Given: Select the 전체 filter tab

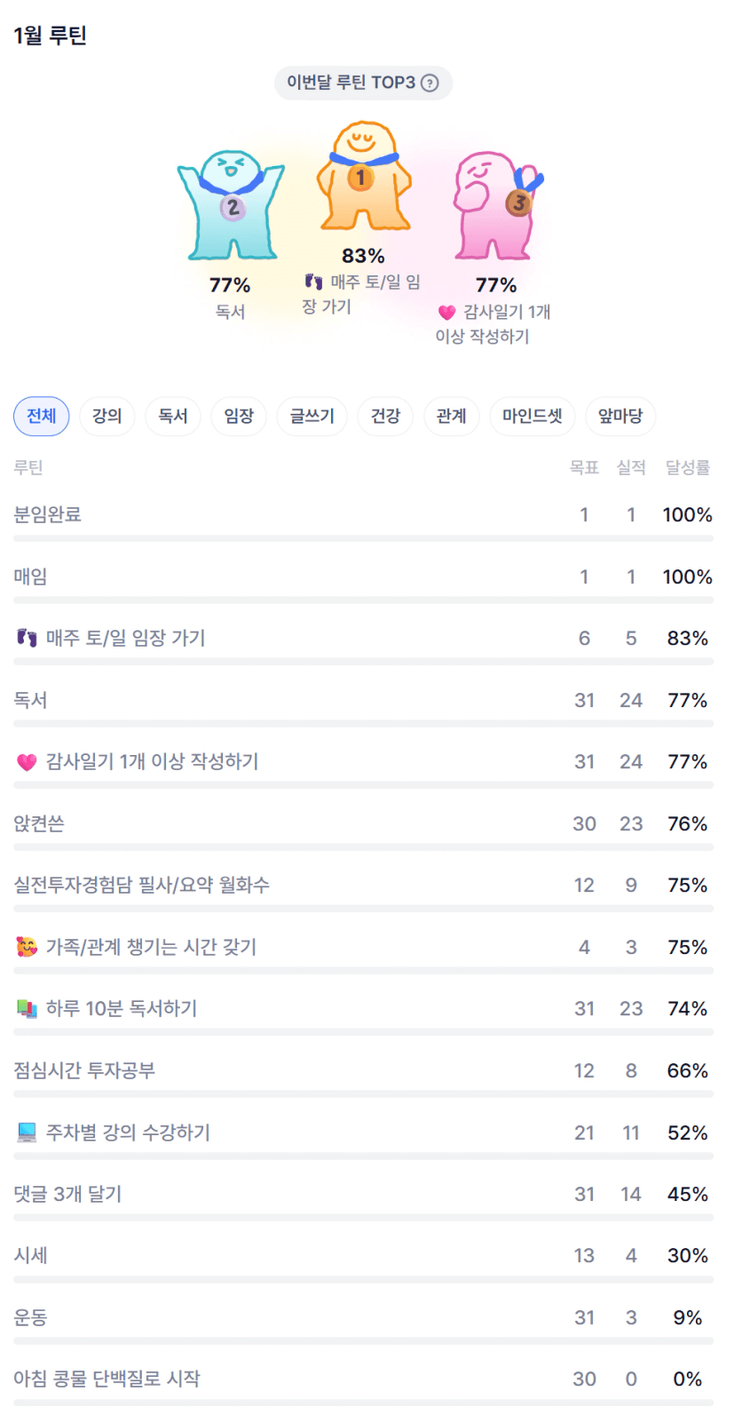Looking at the screenshot, I should (41, 416).
